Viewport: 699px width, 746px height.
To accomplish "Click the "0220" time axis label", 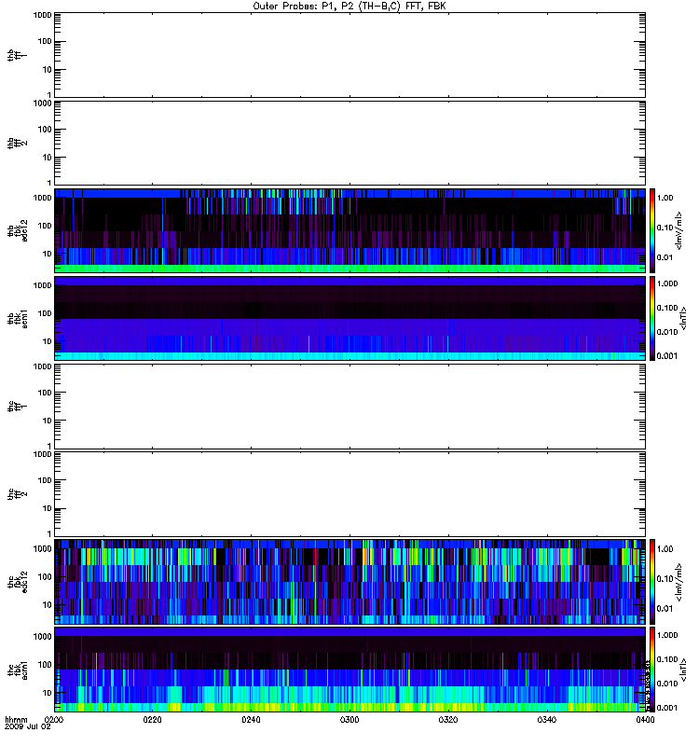I will click(152, 720).
